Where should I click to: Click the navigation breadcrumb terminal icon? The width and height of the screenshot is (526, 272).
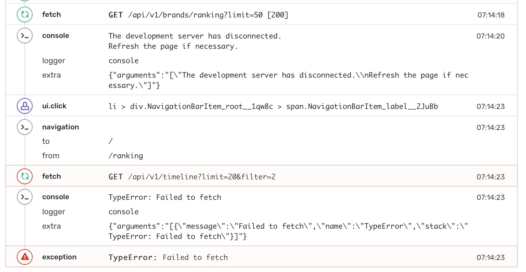25,127
